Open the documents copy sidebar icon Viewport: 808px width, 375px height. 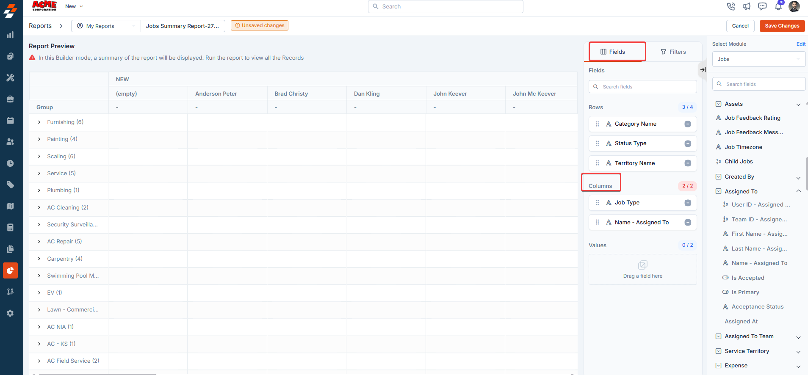(x=10, y=249)
